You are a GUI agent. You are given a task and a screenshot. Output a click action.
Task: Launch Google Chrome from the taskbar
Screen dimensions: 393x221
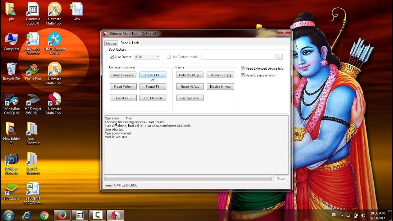point(44,215)
